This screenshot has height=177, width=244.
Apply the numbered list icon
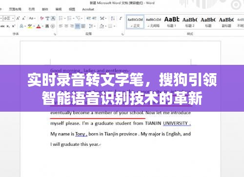point(69,18)
